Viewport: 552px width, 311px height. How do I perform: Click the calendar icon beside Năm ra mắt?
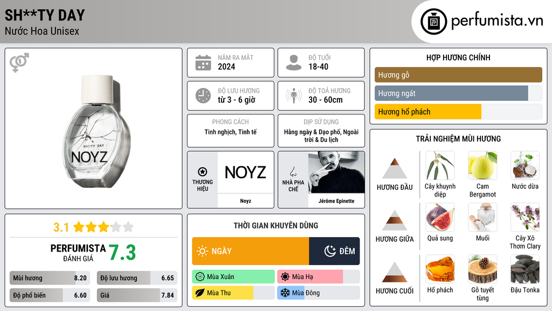(203, 63)
